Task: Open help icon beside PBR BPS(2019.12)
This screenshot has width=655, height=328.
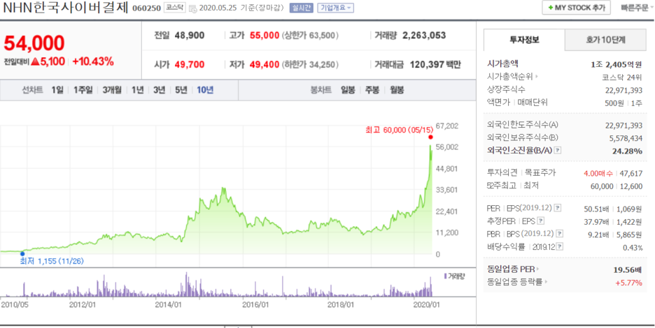Action: pos(560,233)
